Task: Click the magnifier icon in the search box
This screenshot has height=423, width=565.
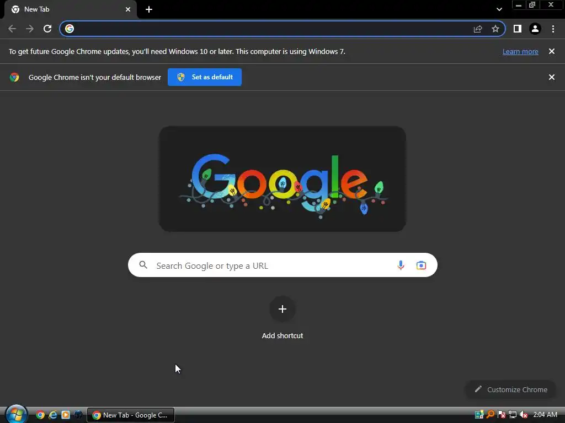Action: pos(143,265)
